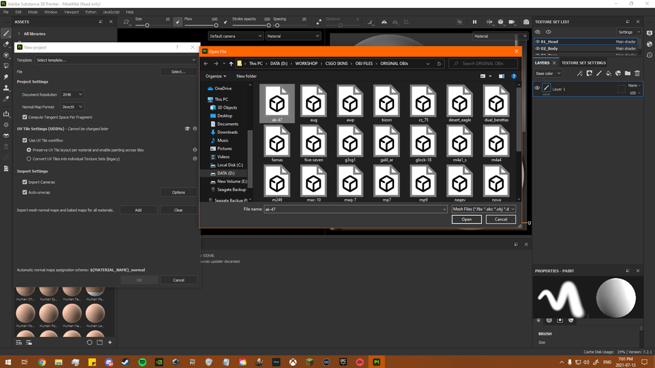
Task: Open the Python menu
Action: pos(90,12)
